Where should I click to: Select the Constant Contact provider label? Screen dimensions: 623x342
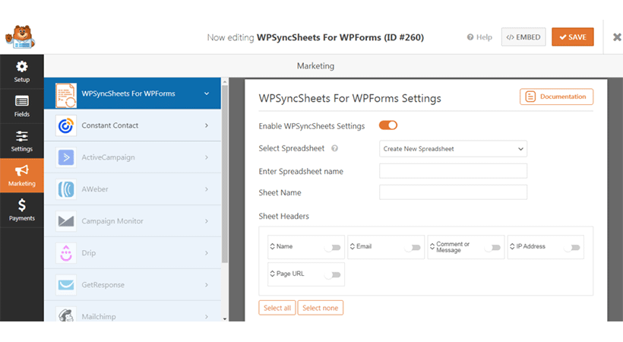tap(110, 125)
